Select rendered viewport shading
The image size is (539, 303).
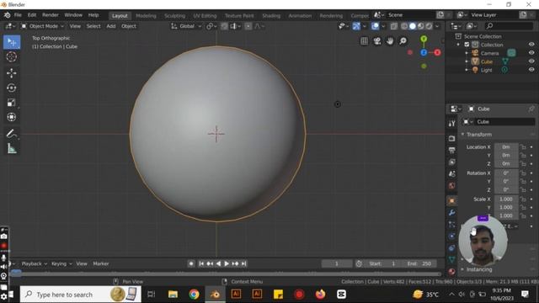[x=429, y=26]
